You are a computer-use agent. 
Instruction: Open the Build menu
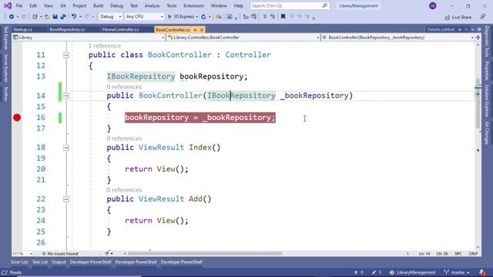pyautogui.click(x=98, y=5)
